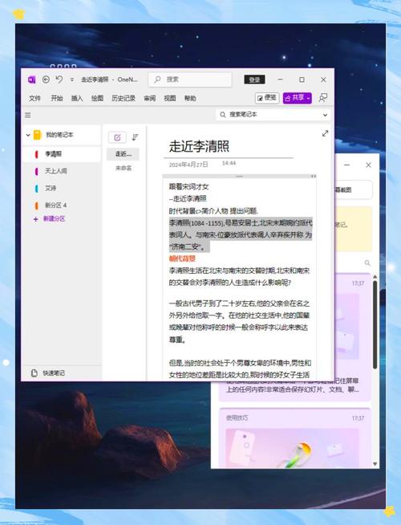Image resolution: width=401 pixels, height=525 pixels.
Task: Open the 文件 menu
Action: pyautogui.click(x=34, y=98)
